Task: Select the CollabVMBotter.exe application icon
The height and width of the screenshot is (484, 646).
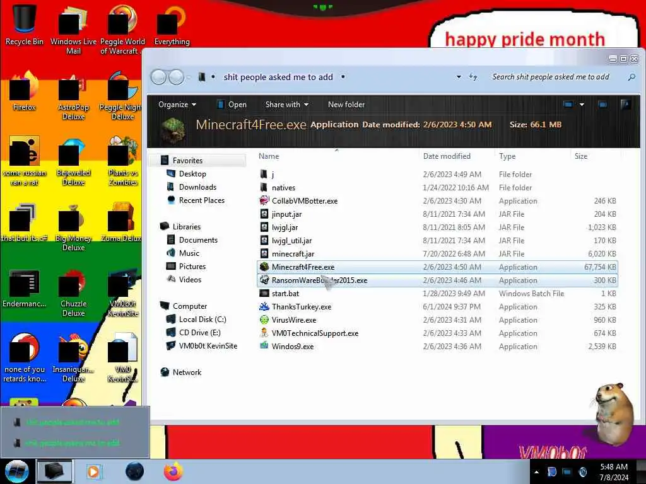Action: [264, 201]
